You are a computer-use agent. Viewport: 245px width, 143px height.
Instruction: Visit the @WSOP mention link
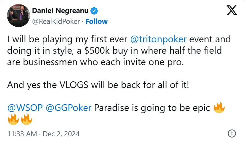[x=24, y=108]
